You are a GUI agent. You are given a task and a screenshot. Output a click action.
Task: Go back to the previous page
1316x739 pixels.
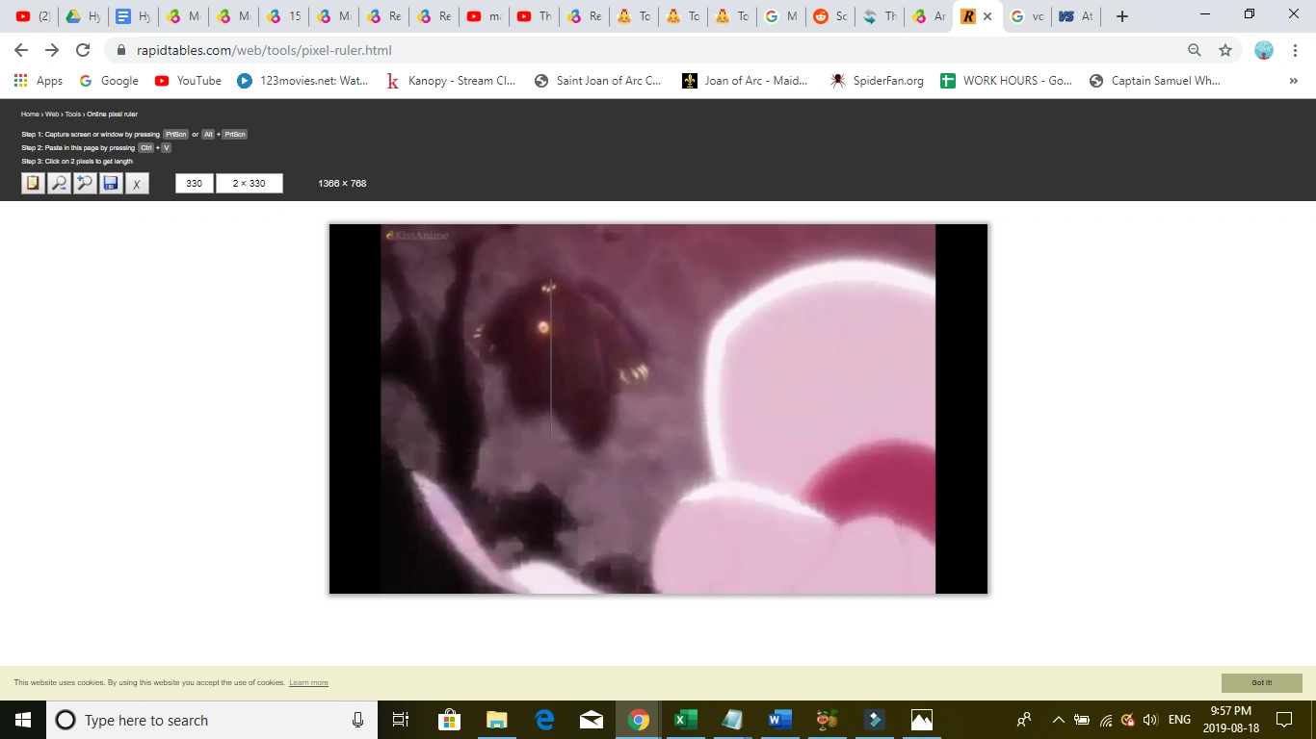[x=21, y=50]
